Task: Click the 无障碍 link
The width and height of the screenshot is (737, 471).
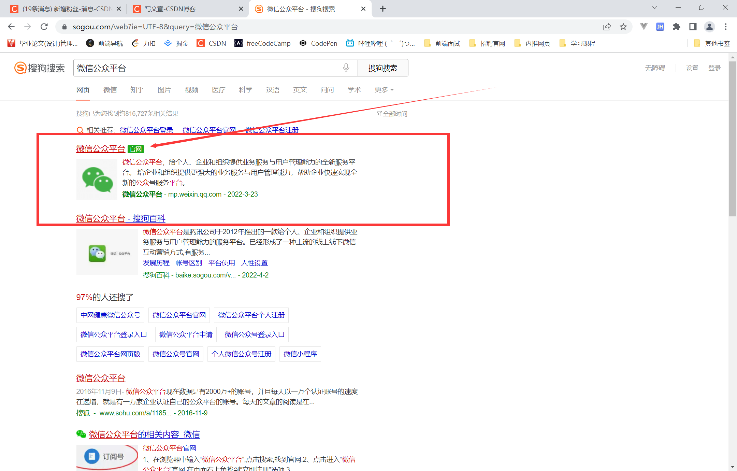Action: [x=655, y=68]
